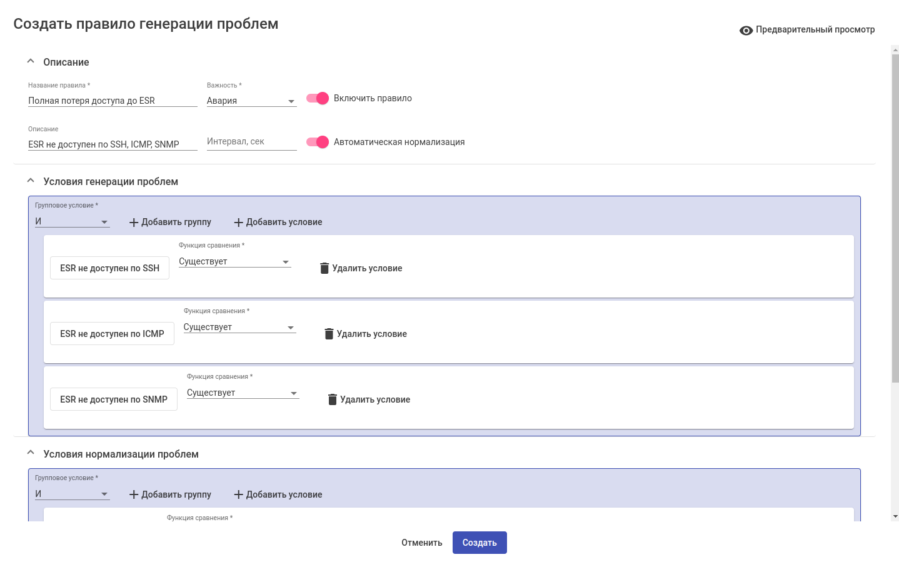Click plus icon of Добавить группу in normalization conditions
The image size is (899, 562).
[134, 495]
